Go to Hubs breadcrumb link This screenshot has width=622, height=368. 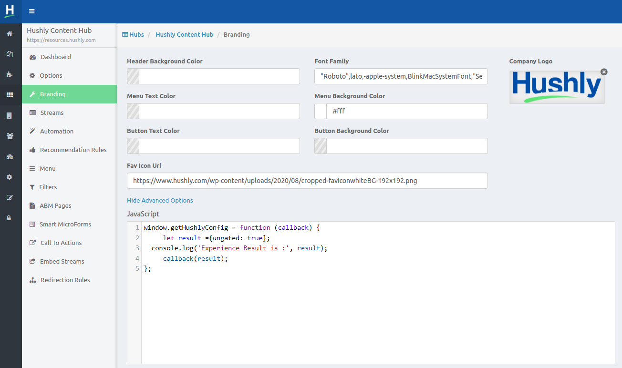(133, 34)
